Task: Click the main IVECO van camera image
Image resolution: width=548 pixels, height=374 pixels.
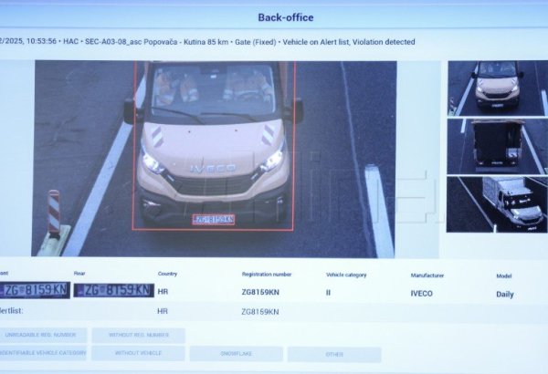Action: pyautogui.click(x=215, y=158)
